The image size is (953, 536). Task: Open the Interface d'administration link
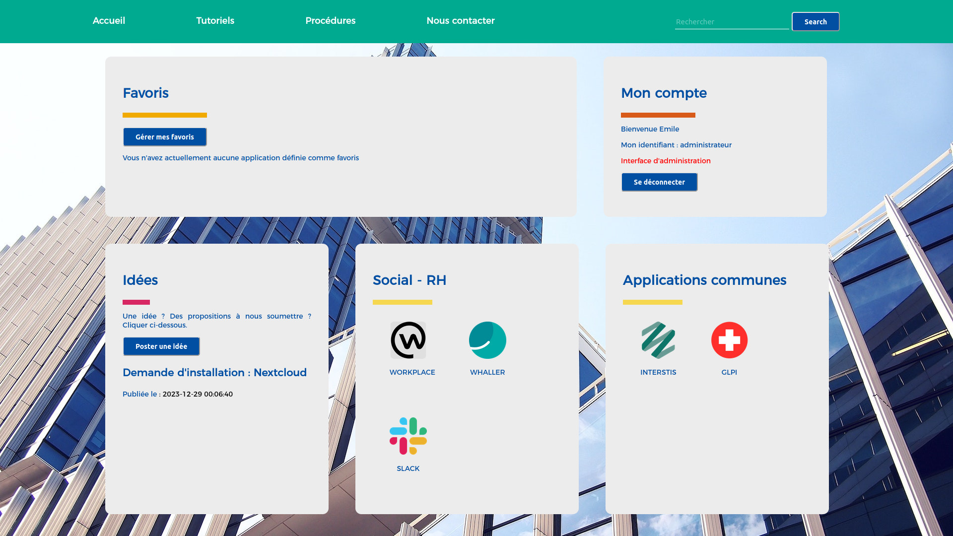coord(666,161)
